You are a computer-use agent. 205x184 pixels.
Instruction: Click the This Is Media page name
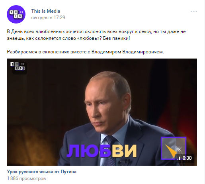pos(46,11)
